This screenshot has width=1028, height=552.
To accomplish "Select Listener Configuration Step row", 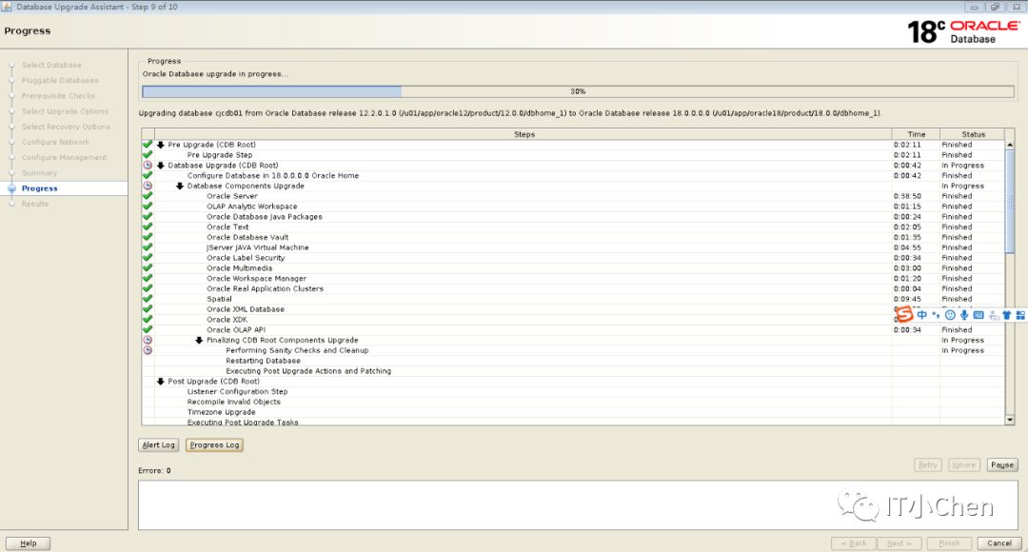I will click(573, 391).
